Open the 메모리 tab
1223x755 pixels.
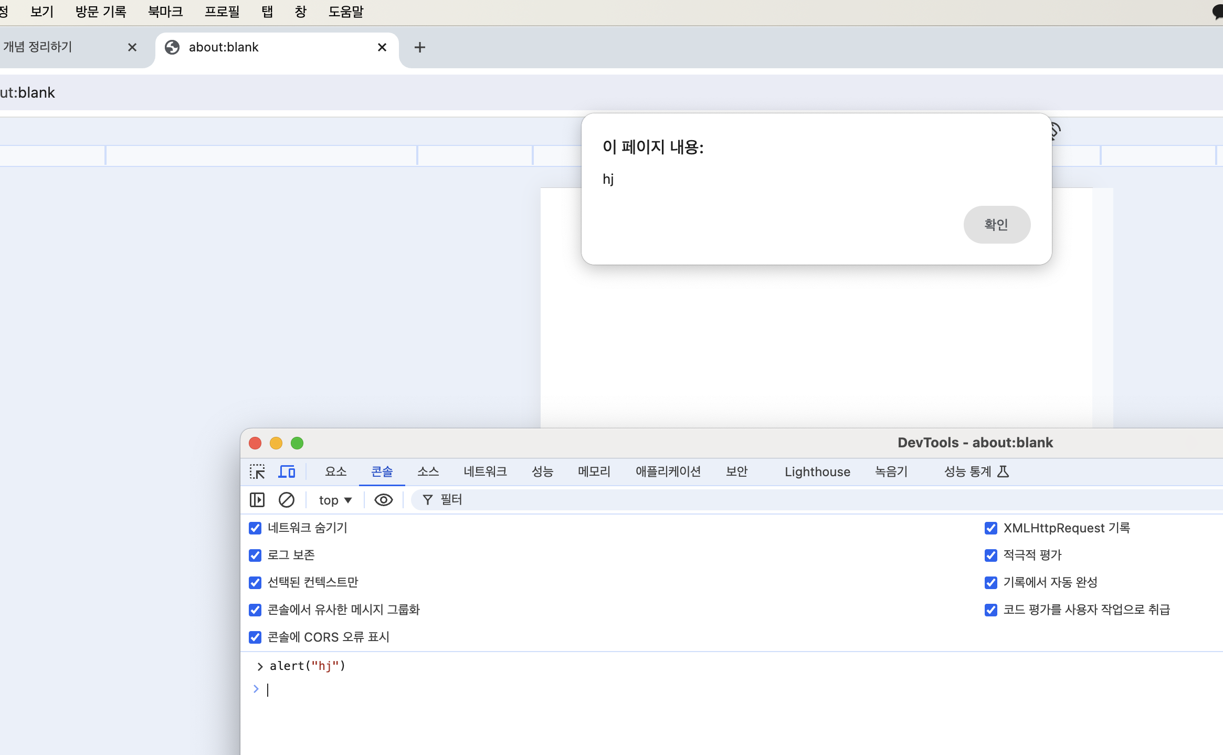click(594, 471)
